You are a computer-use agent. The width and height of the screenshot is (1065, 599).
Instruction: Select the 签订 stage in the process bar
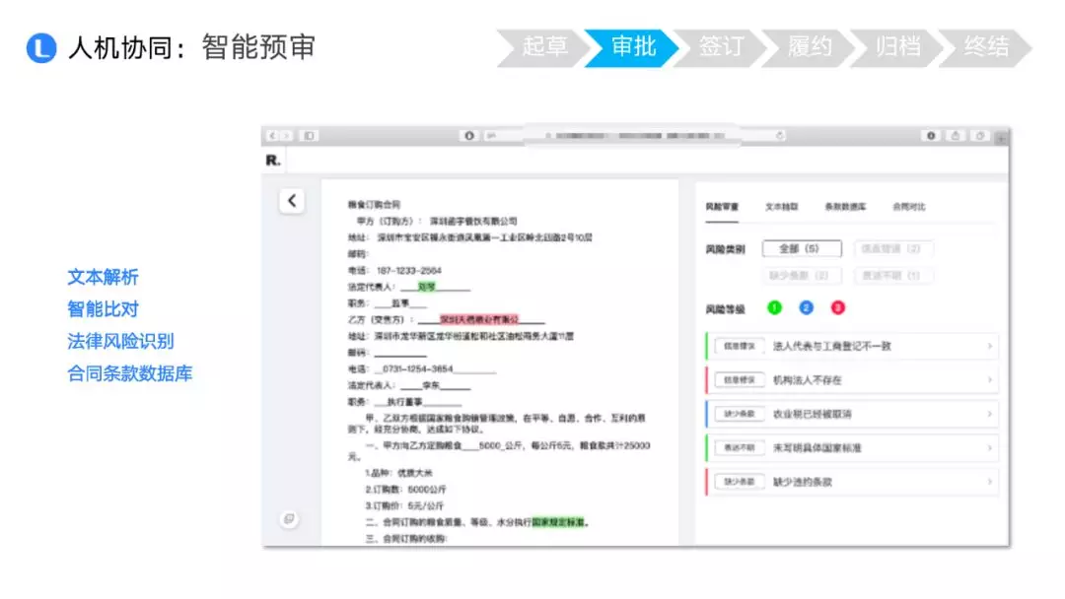[x=721, y=47]
